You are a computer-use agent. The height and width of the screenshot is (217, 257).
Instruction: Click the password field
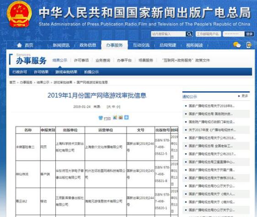tap(234, 34)
